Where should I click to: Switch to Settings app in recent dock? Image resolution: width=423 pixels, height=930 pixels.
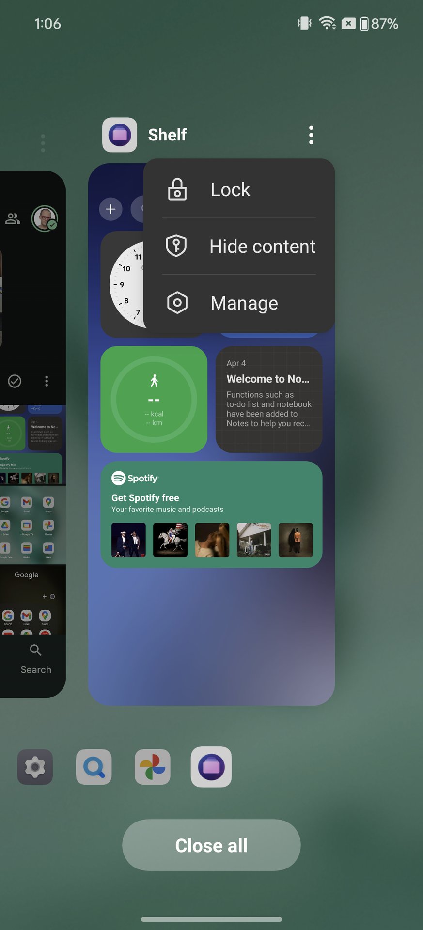(35, 767)
